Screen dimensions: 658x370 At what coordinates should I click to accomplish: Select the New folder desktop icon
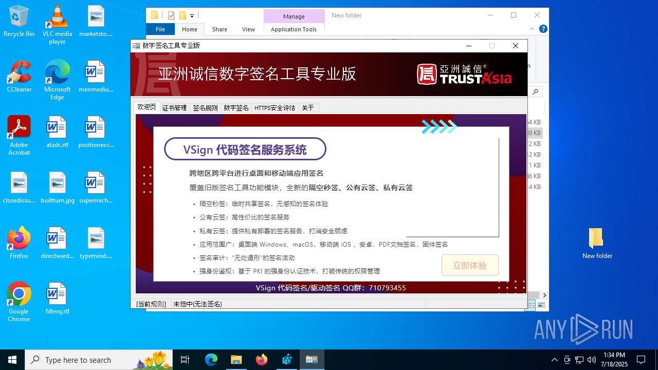click(x=597, y=243)
